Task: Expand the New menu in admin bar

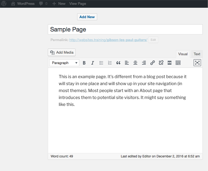Action: [x=59, y=4]
